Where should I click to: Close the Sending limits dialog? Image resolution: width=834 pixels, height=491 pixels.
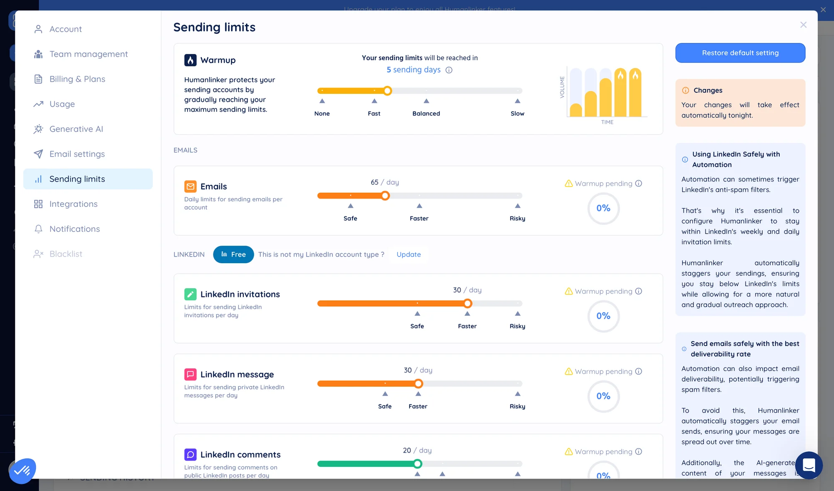coord(803,25)
